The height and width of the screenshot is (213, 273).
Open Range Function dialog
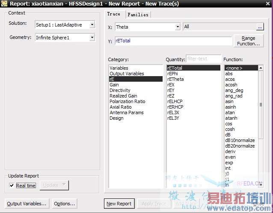249,41
